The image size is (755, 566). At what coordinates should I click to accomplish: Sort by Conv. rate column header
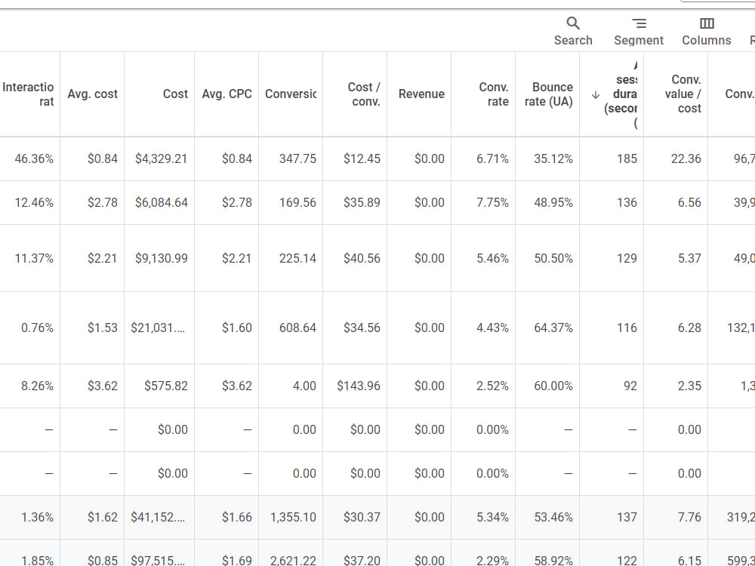494,94
